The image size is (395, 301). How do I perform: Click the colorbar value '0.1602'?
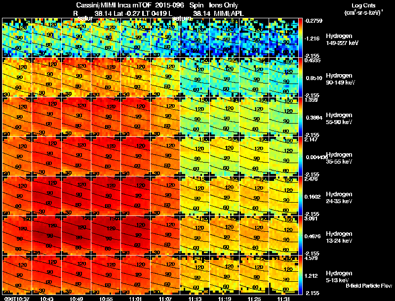point(313,197)
